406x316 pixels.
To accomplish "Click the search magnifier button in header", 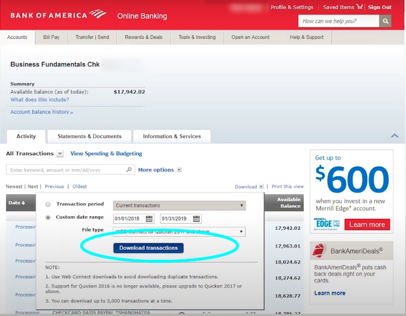I will [386, 21].
